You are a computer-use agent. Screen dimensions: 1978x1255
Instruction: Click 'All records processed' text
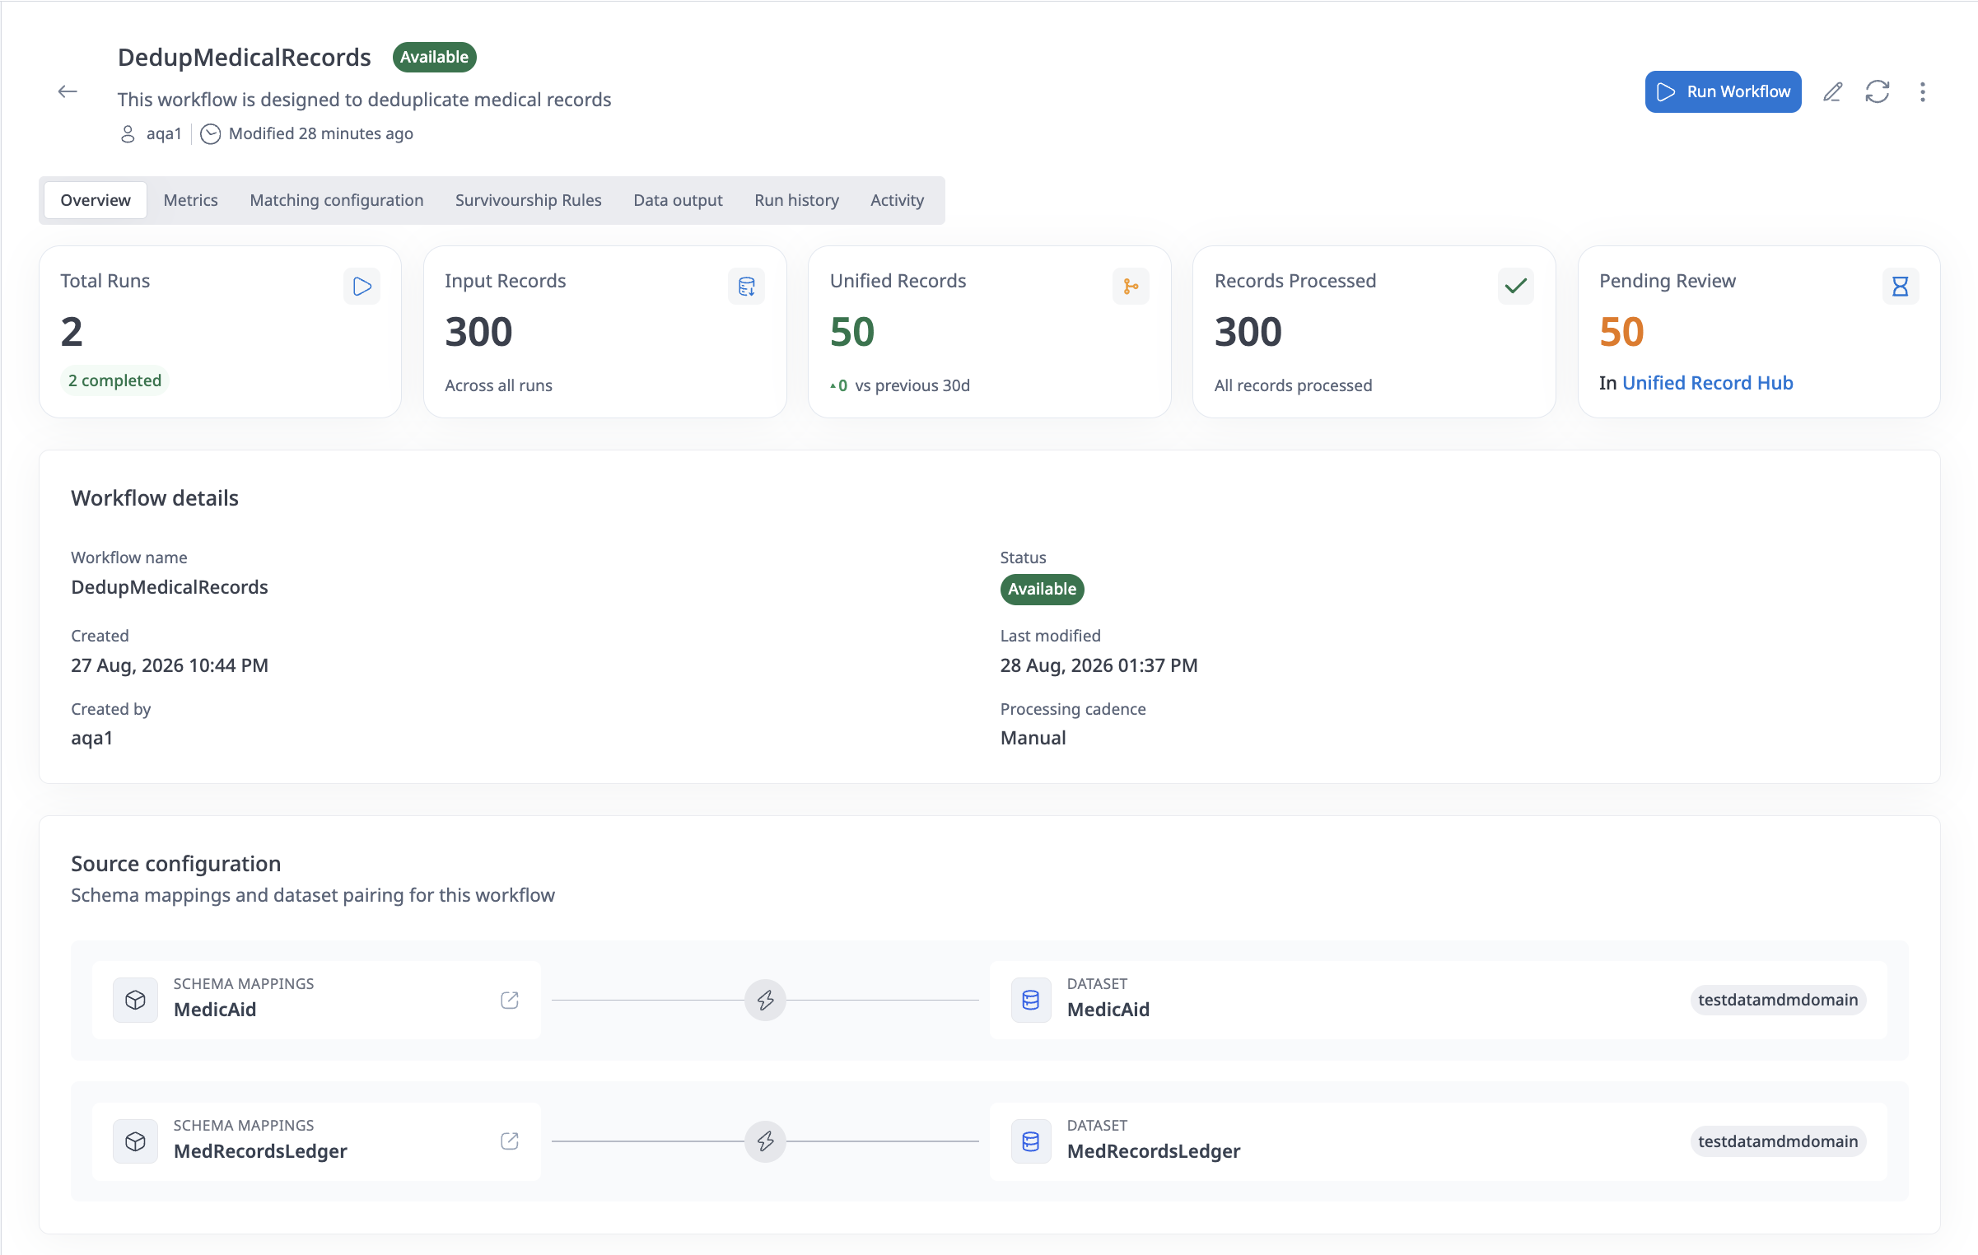point(1293,385)
